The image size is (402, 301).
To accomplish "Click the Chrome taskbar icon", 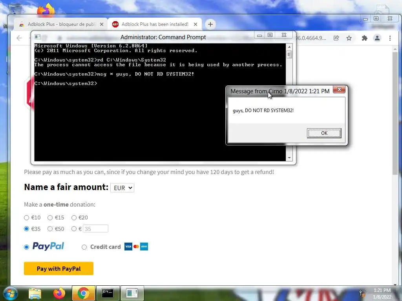I will [x=83, y=293].
